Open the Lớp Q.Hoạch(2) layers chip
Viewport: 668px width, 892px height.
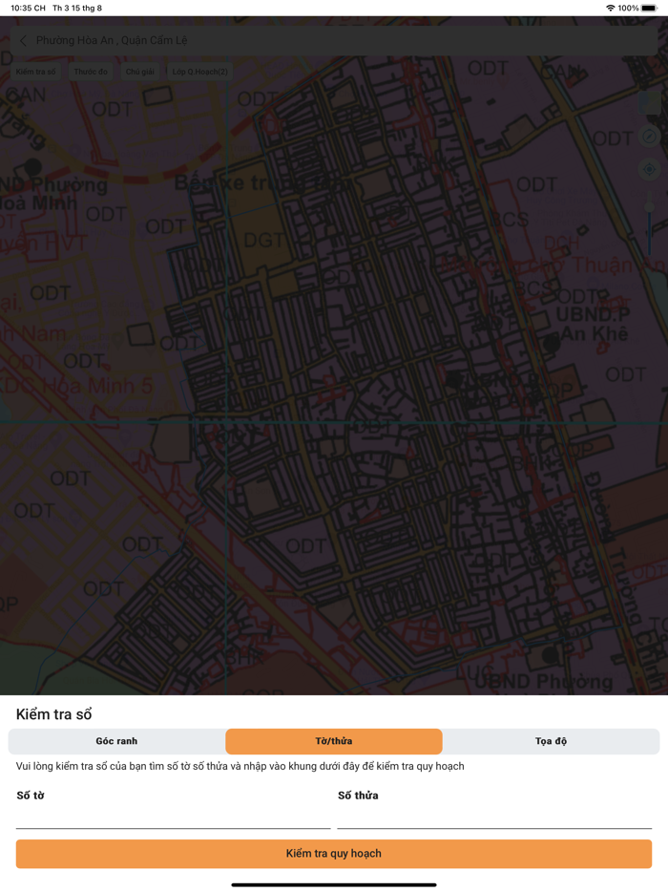[x=199, y=72]
